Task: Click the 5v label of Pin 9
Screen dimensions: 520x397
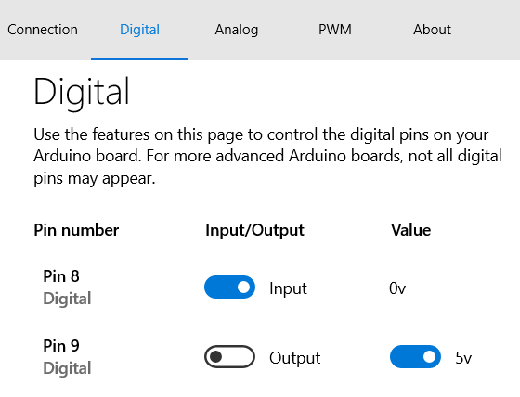Action: (x=463, y=358)
